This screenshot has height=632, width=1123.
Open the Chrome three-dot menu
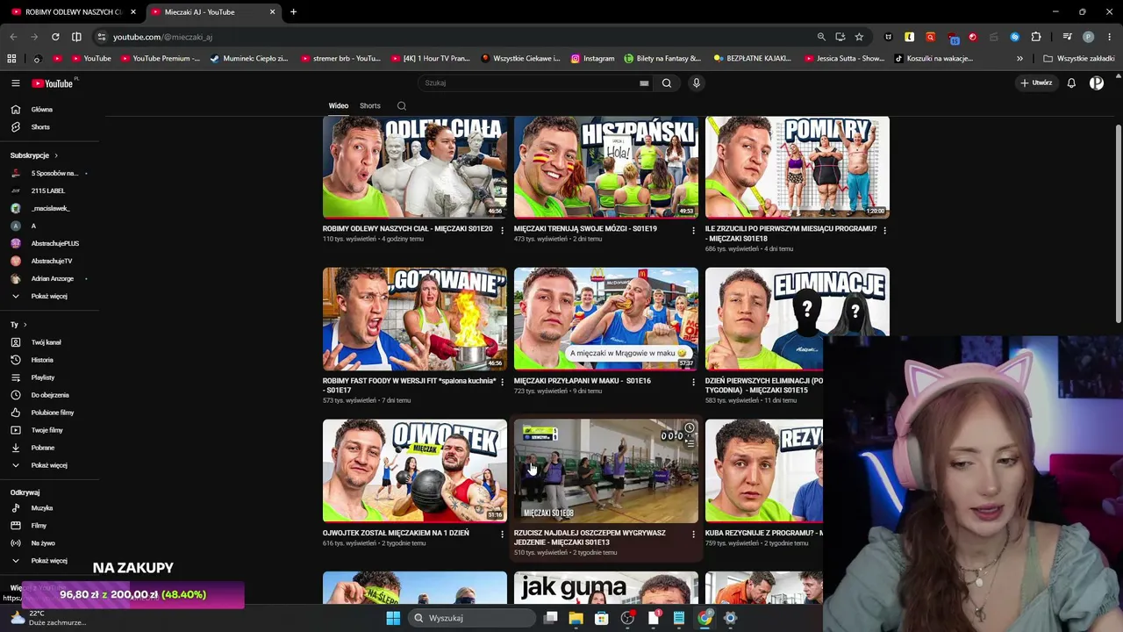click(1109, 37)
